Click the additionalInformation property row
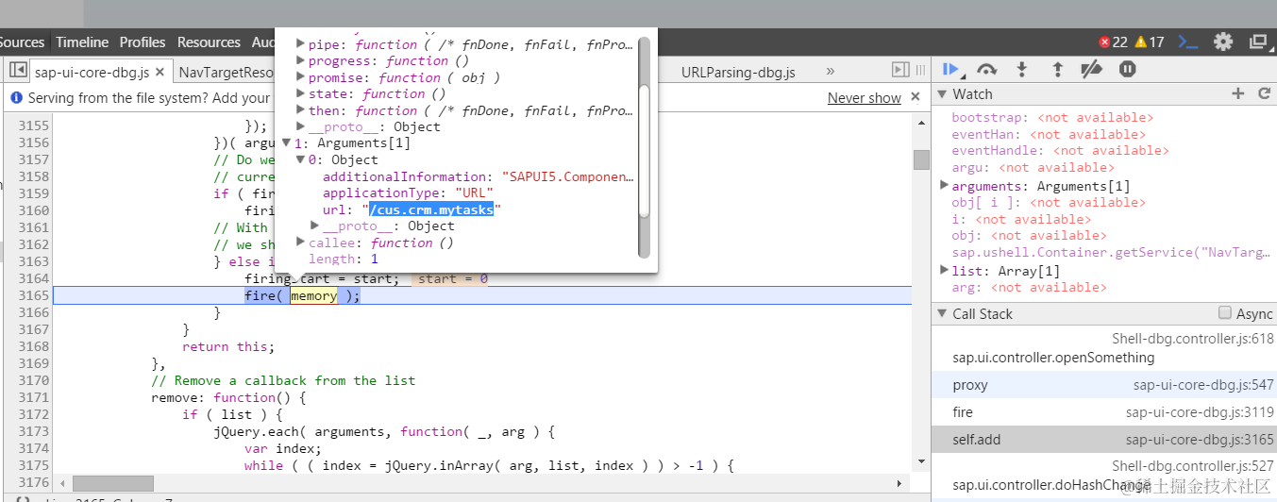Screen dimensions: 1277x502 [x=479, y=176]
